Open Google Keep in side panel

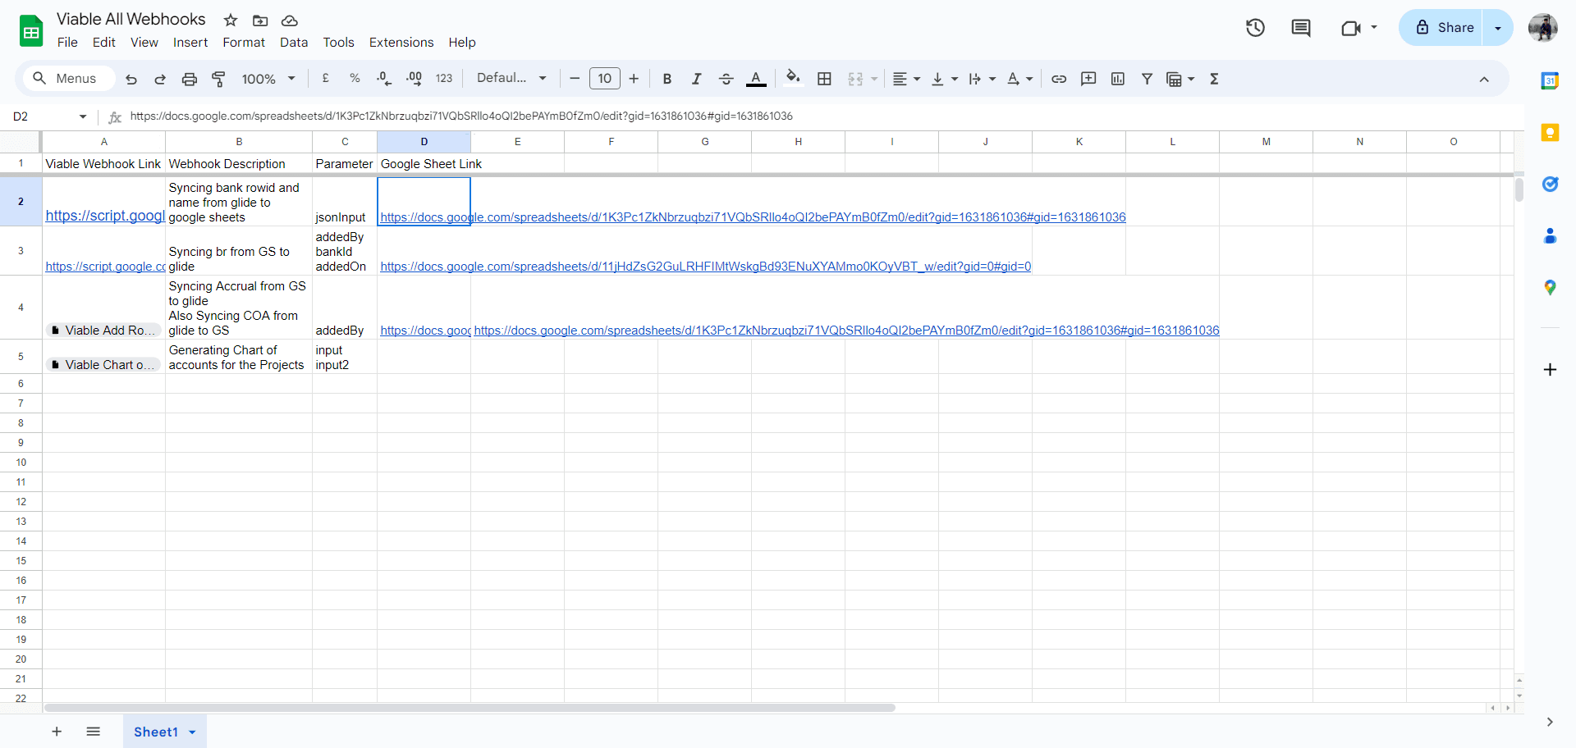point(1550,132)
